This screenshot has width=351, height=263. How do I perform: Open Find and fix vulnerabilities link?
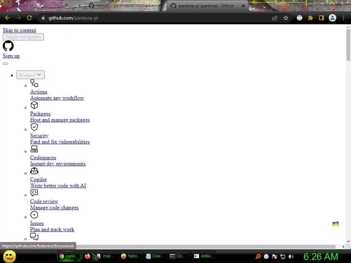tap(60, 142)
